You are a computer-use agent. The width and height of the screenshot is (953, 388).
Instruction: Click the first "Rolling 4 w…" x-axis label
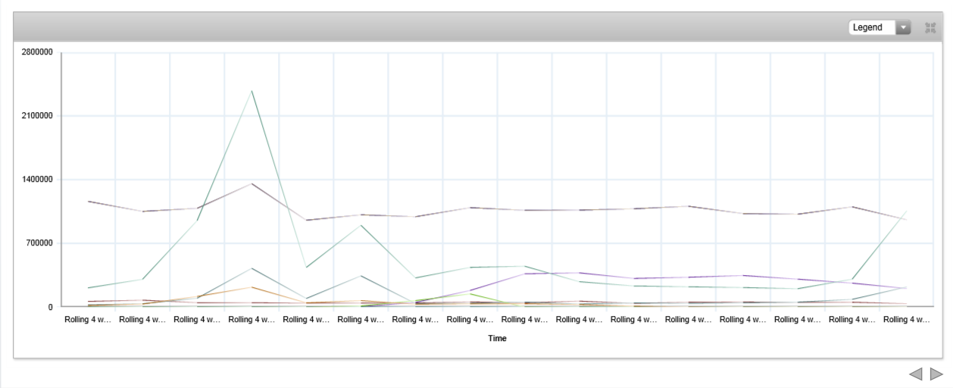pyautogui.click(x=88, y=320)
